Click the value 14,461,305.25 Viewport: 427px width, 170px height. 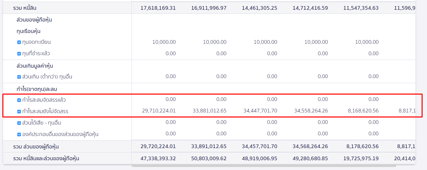click(260, 8)
